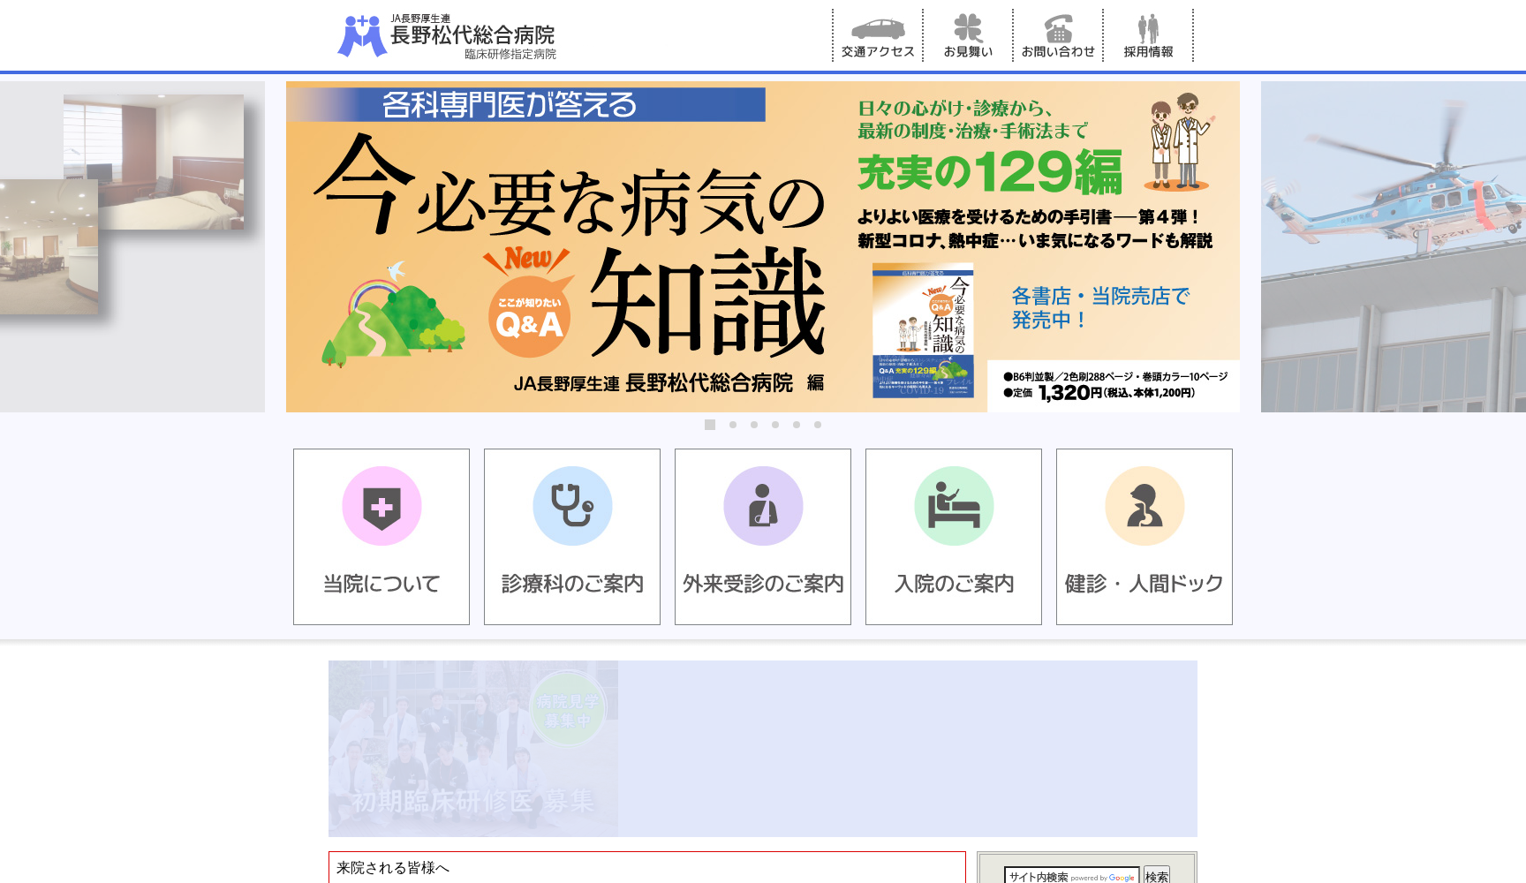Screen dimensions: 1526x883
Task: Select the second carousel dot indicator
Action: point(732,425)
